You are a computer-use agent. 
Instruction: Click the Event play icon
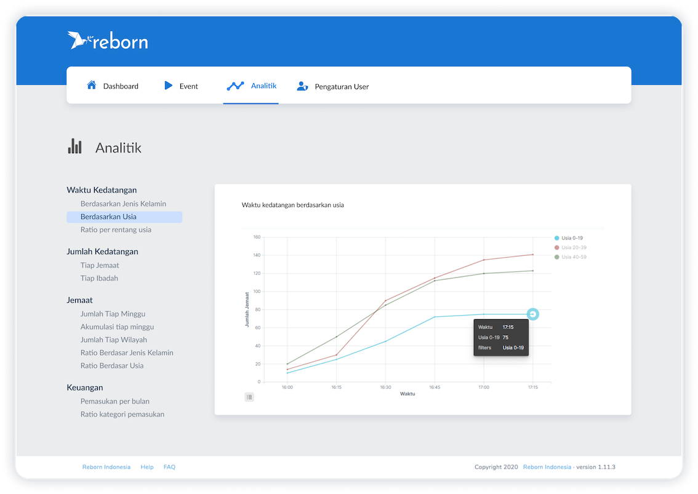[168, 86]
